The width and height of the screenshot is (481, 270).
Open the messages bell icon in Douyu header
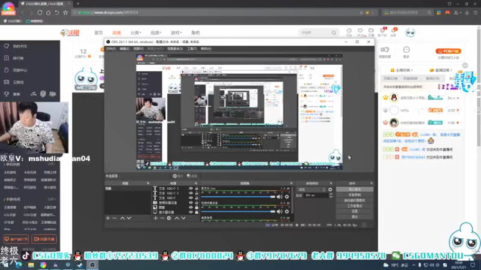393,32
